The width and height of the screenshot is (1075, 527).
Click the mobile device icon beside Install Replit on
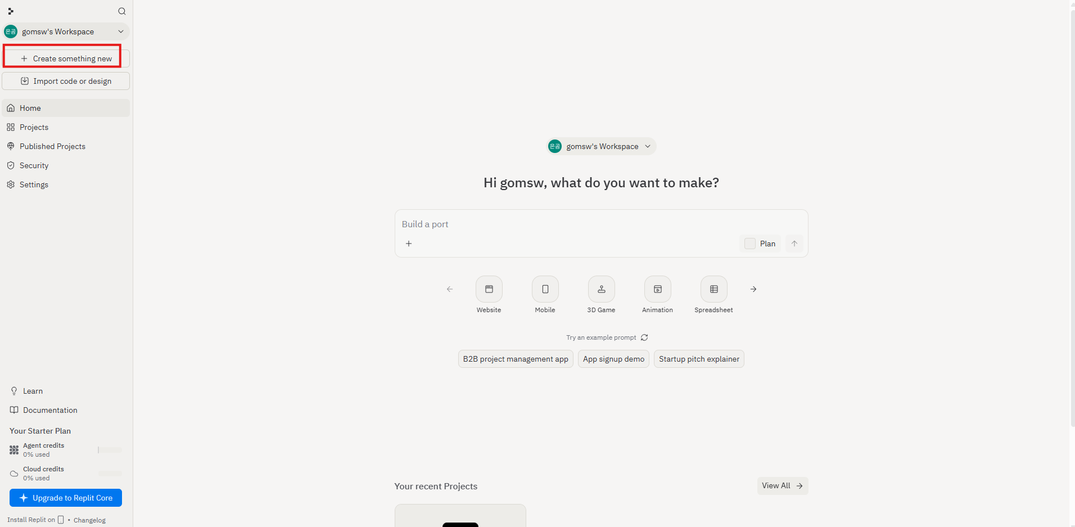[61, 520]
